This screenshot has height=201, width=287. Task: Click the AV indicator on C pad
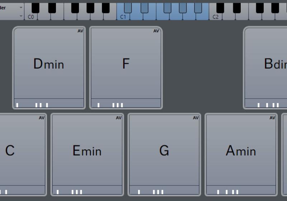[x=42, y=118]
